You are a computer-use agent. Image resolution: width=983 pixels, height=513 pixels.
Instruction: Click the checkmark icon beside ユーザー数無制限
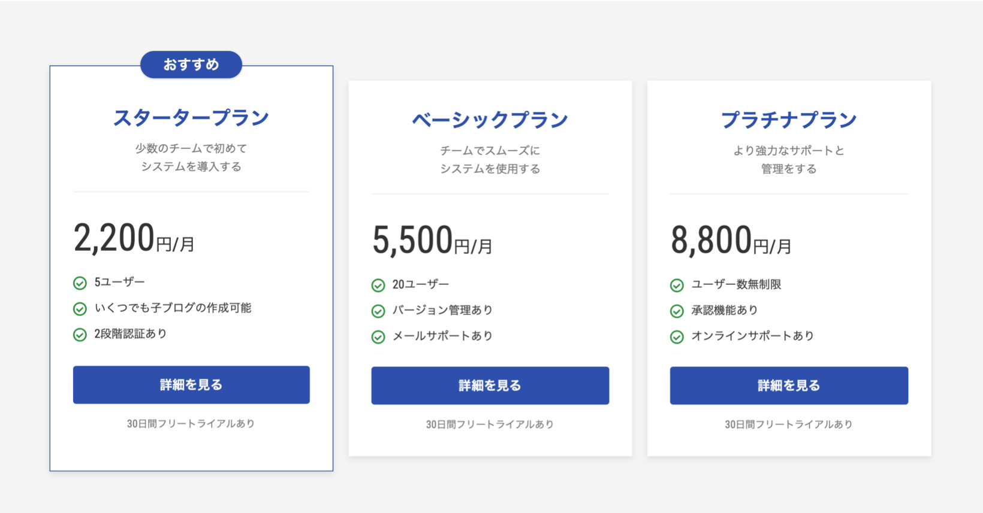click(677, 286)
